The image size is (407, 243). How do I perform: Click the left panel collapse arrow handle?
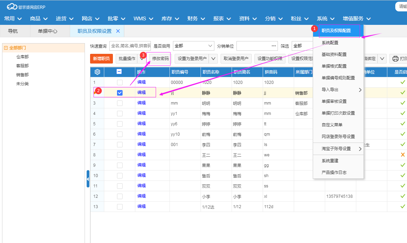pos(88,179)
